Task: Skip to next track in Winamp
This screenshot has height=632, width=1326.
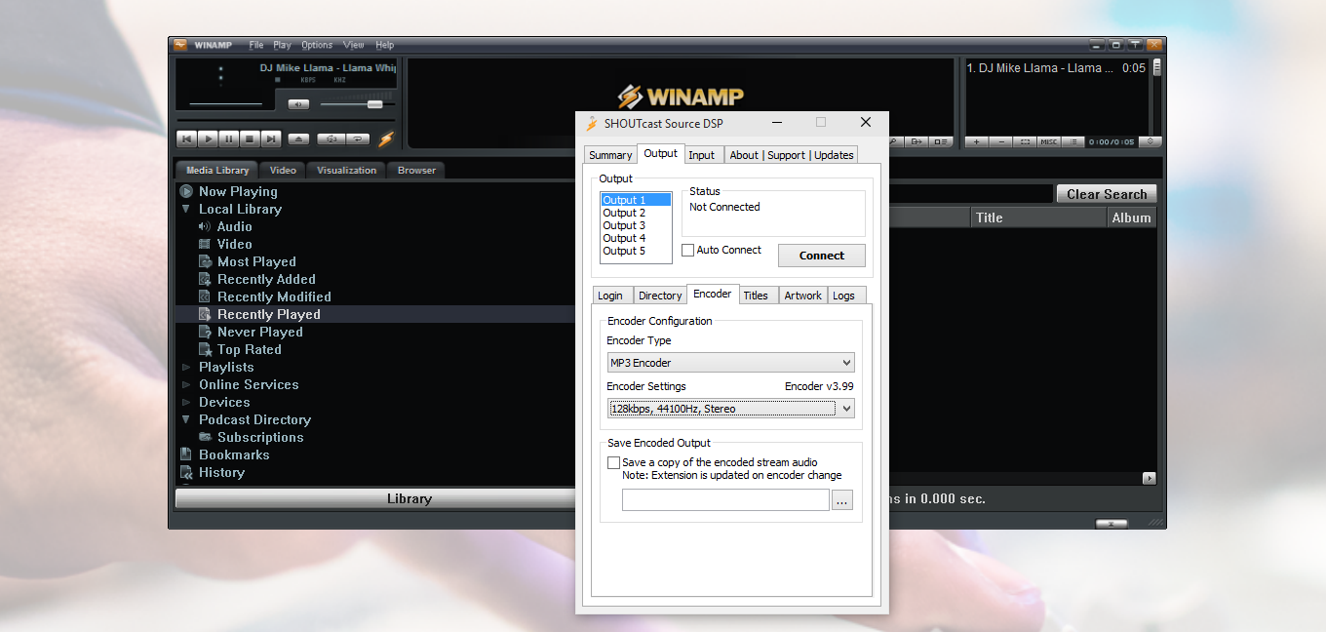Action: (272, 139)
